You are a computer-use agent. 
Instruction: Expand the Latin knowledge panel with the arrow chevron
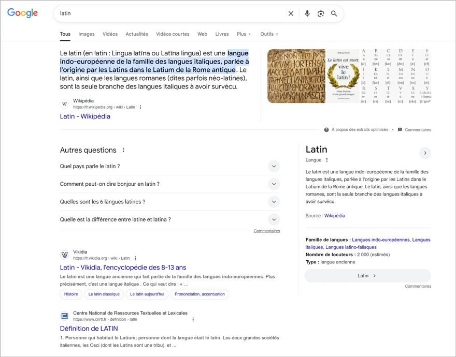(x=425, y=153)
